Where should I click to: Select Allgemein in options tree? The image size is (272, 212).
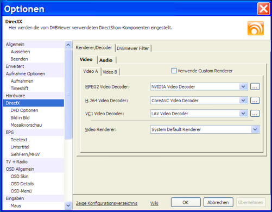click(x=34, y=45)
